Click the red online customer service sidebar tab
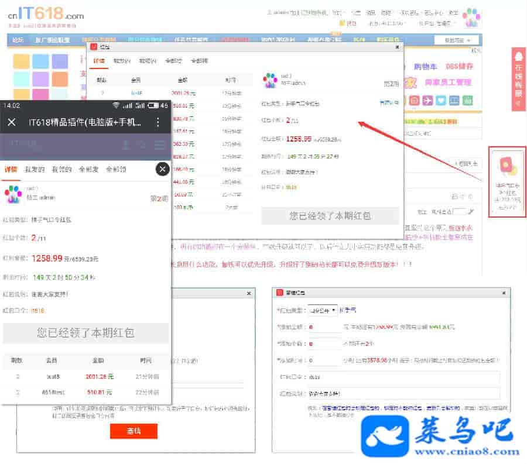Screen dimensions: 527x464 pyautogui.click(x=519, y=79)
